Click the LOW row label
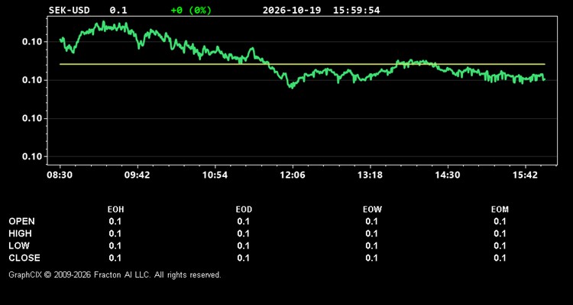573x305 pixels. (x=19, y=246)
